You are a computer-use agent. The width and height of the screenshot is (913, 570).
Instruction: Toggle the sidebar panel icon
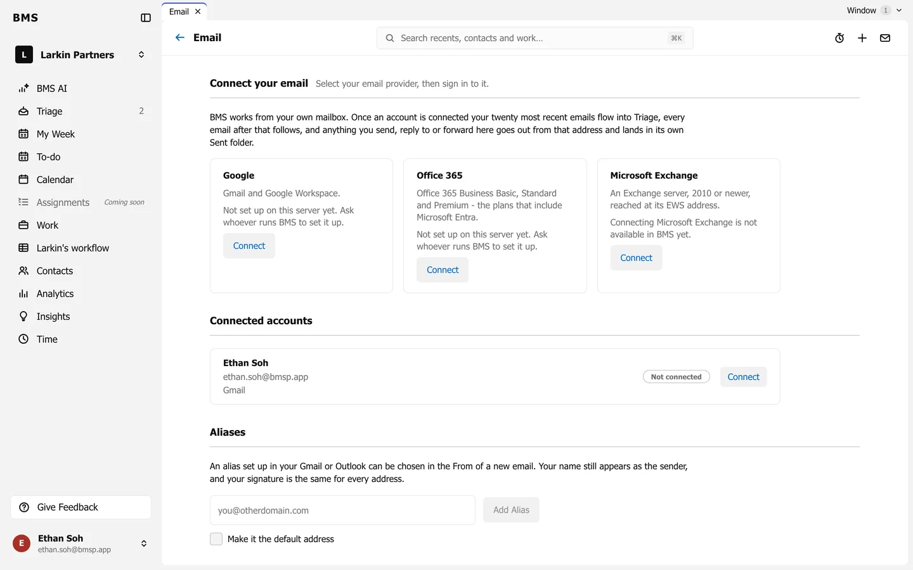pyautogui.click(x=146, y=18)
